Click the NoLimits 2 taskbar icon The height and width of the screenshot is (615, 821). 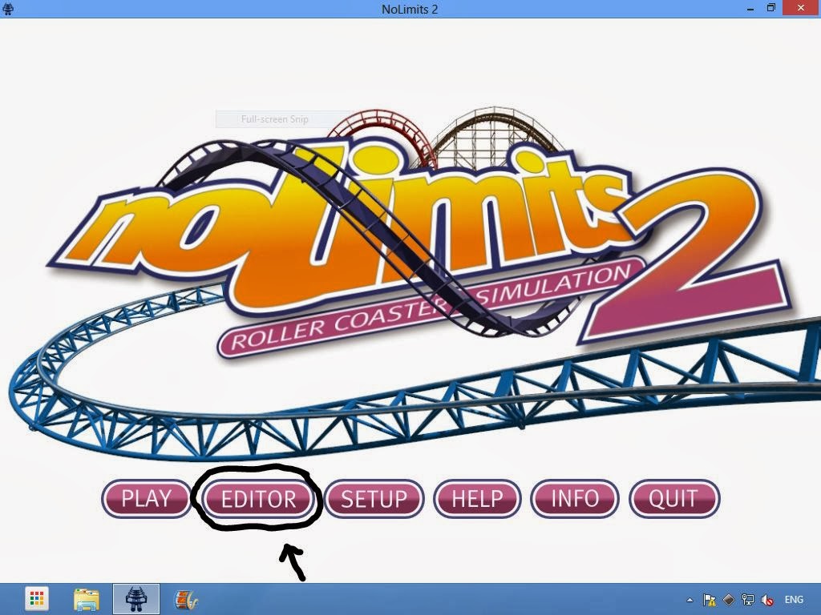[136, 598]
